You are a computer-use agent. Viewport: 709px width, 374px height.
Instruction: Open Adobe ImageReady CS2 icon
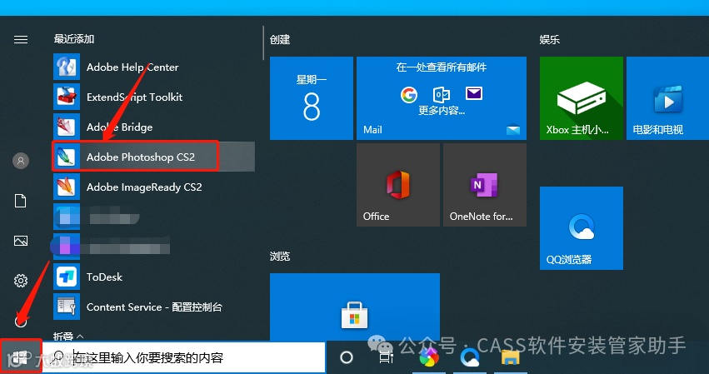click(x=67, y=187)
